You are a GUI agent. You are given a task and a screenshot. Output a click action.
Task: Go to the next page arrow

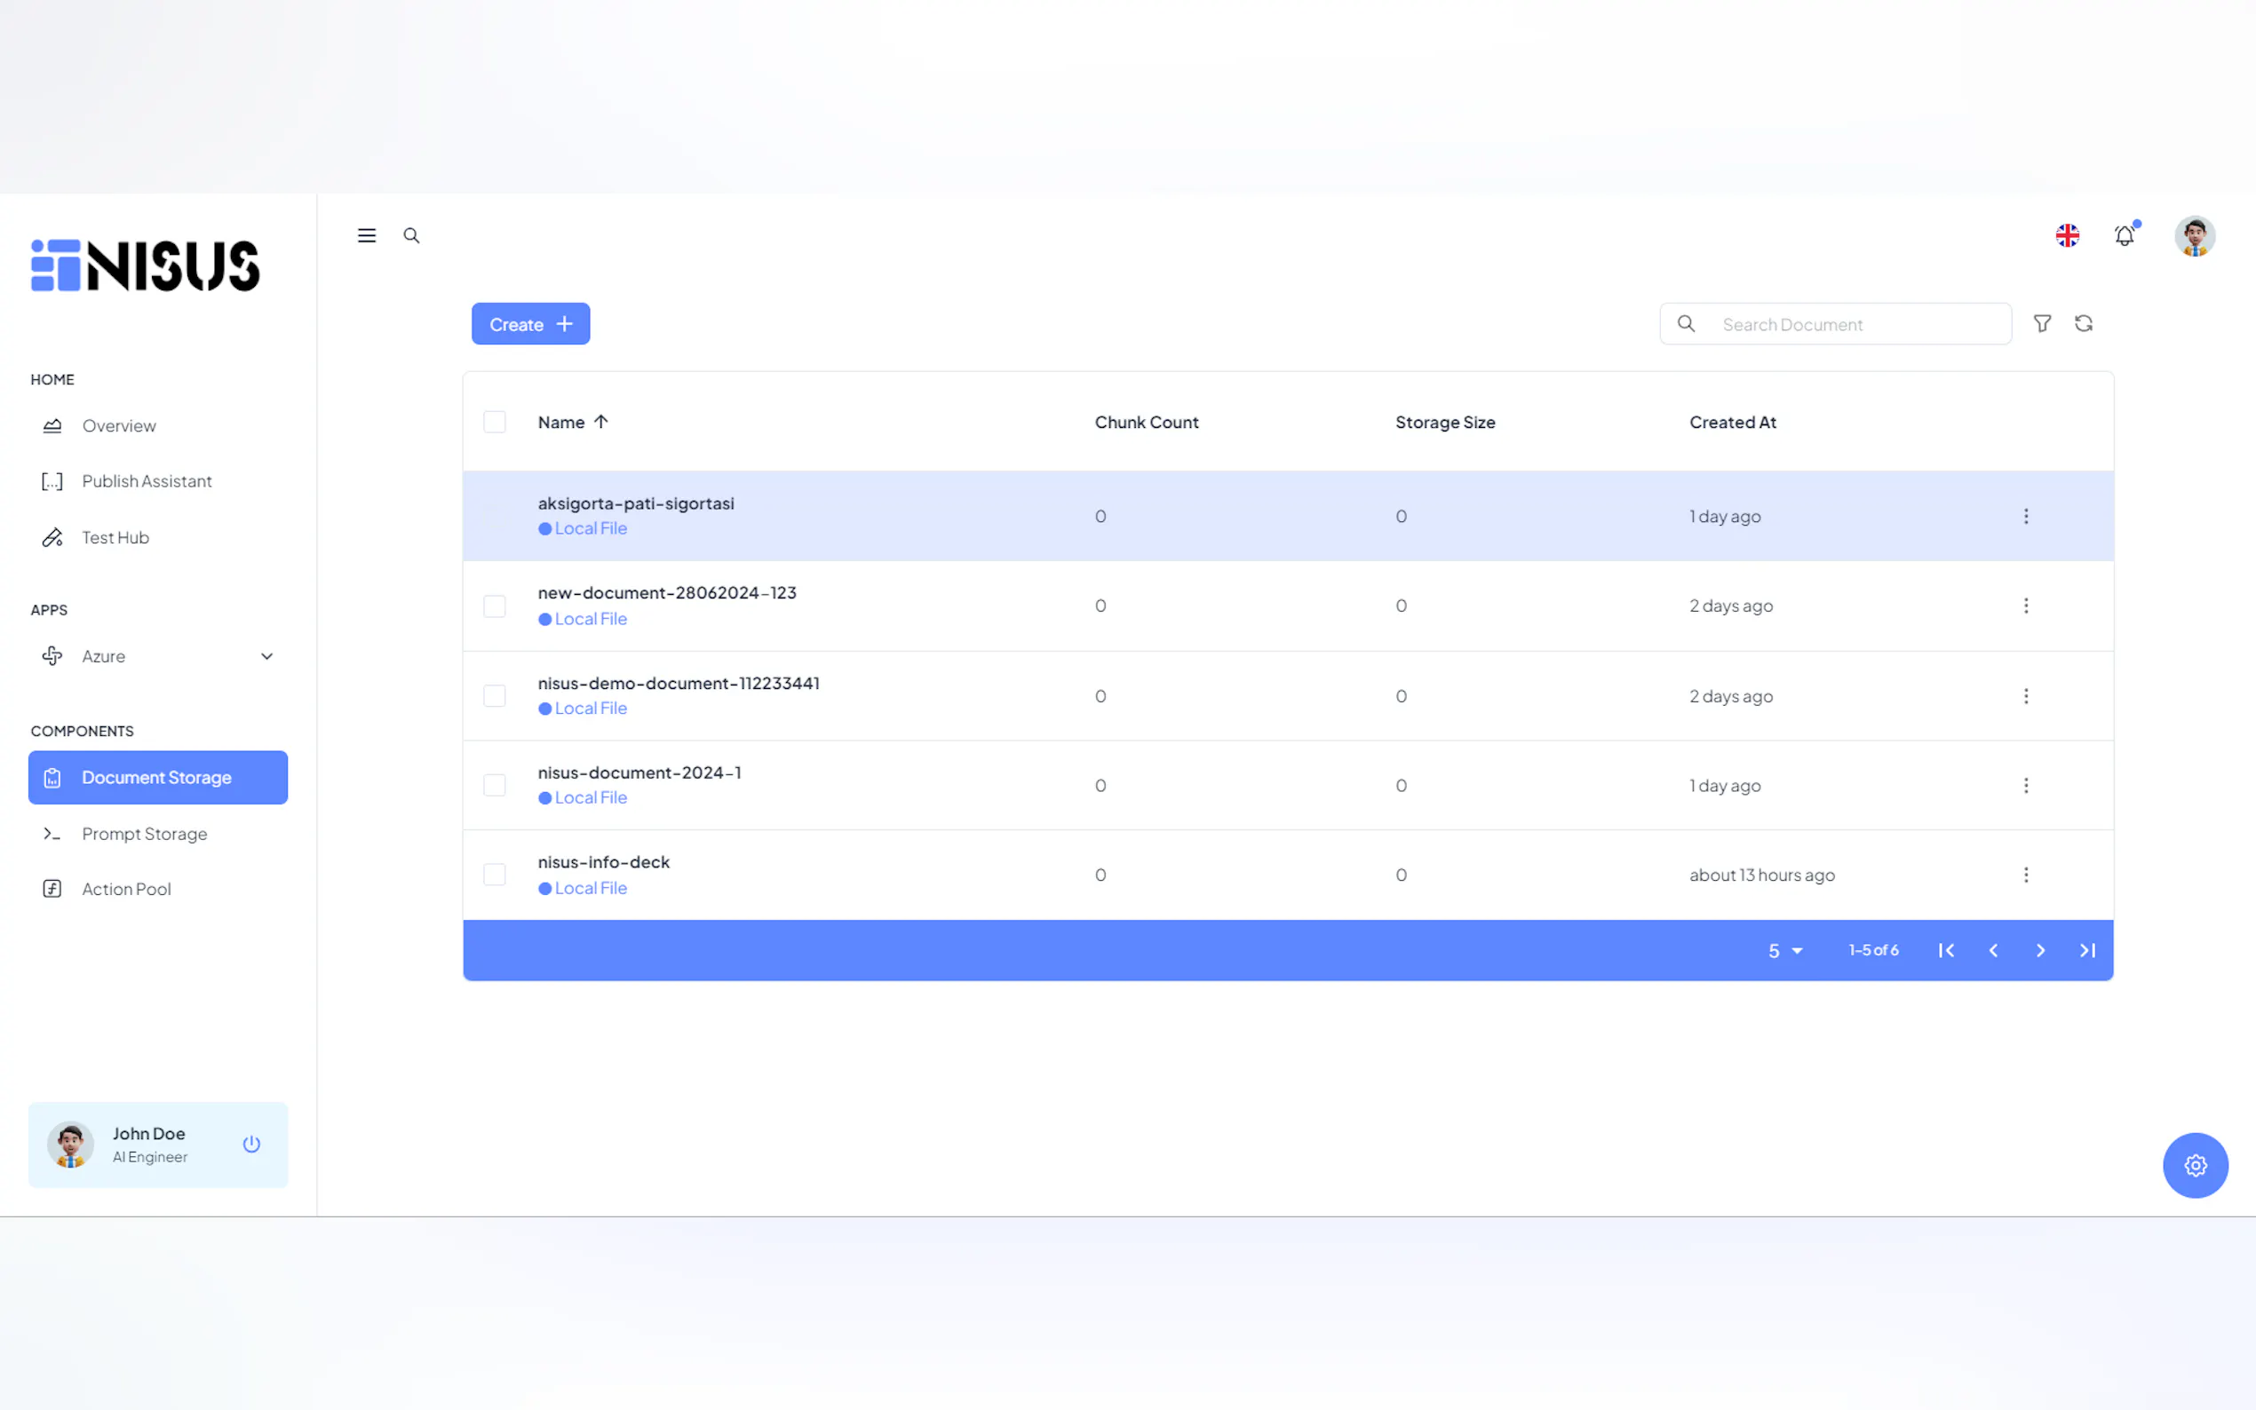click(2039, 950)
